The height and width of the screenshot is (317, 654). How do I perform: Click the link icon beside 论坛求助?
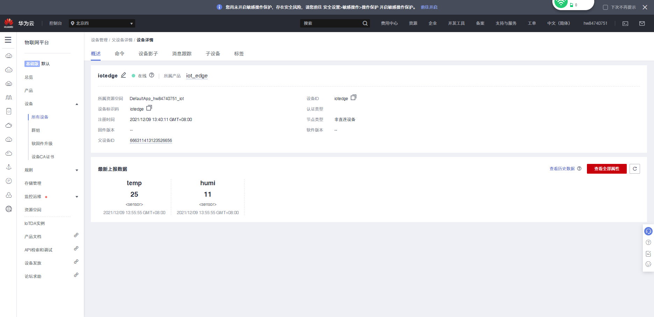click(76, 275)
